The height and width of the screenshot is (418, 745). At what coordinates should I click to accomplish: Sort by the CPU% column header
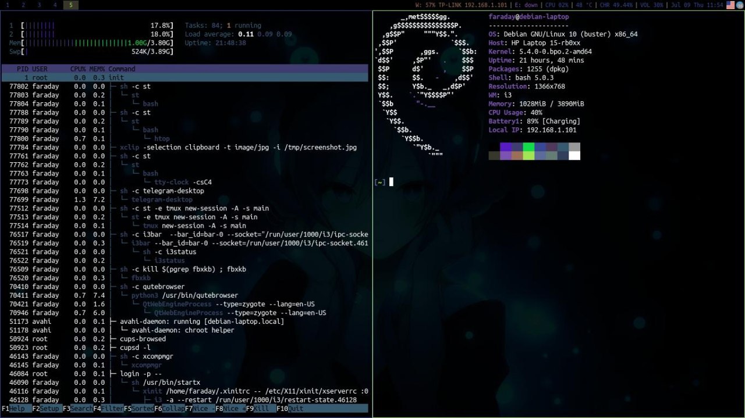(78, 69)
